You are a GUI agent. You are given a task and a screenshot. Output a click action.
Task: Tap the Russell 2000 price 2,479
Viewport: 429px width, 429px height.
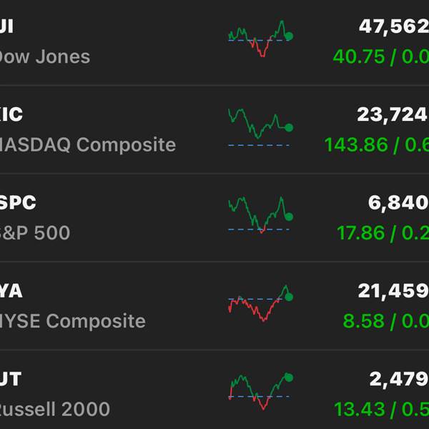pyautogui.click(x=398, y=379)
